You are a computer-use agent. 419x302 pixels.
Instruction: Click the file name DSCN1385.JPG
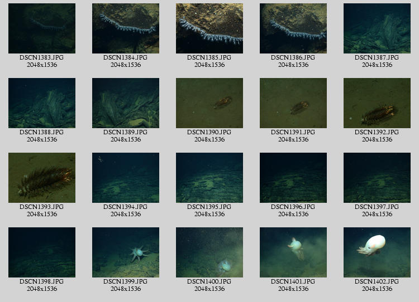(209, 57)
